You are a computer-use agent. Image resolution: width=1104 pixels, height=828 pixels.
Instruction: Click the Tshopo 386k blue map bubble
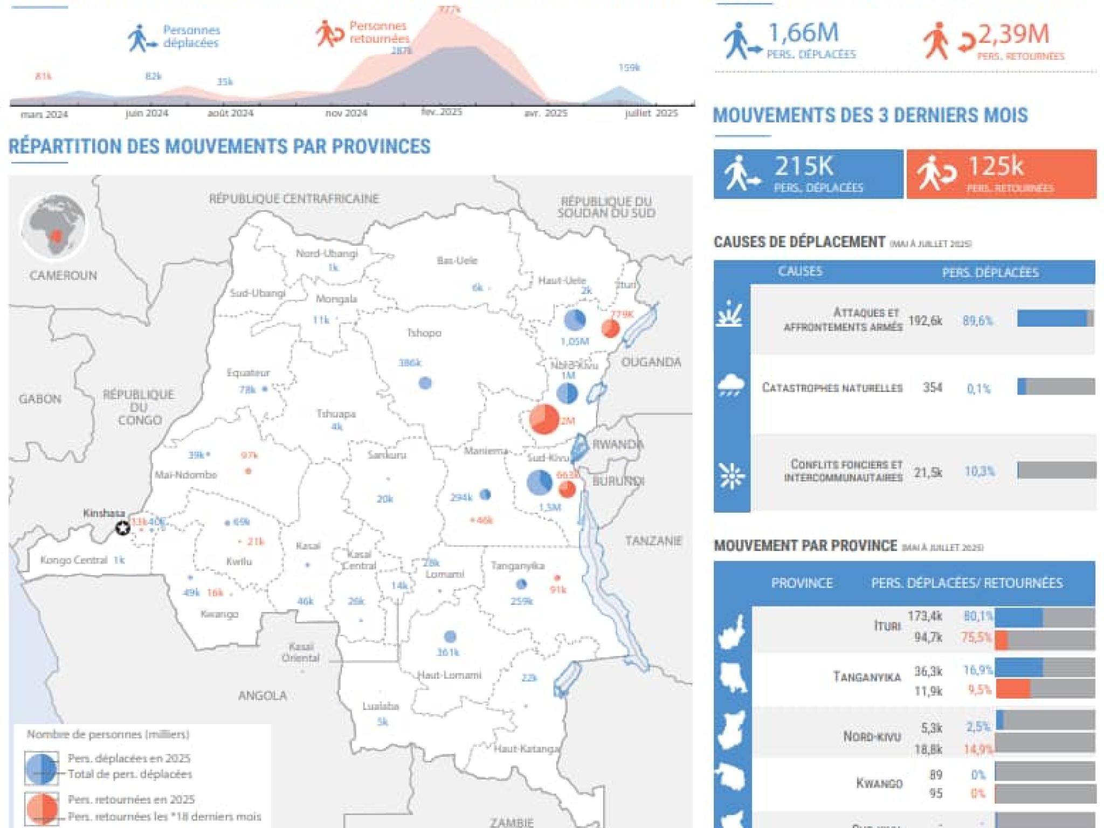(425, 383)
